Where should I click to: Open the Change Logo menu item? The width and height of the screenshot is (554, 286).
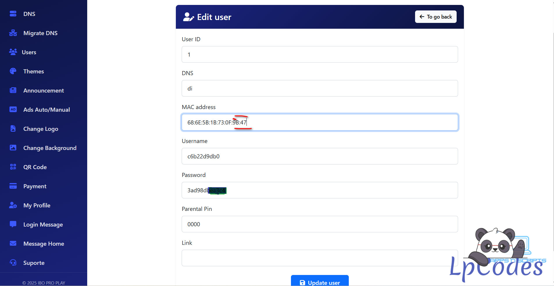tap(41, 129)
